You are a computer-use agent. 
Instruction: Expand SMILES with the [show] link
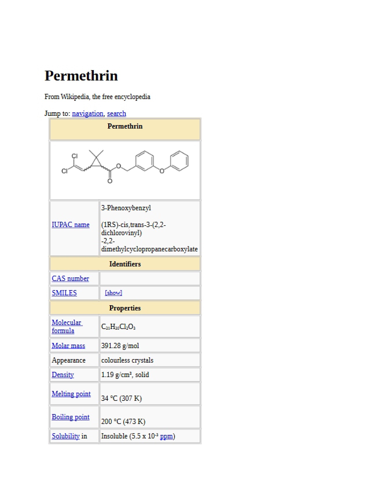[x=113, y=293]
